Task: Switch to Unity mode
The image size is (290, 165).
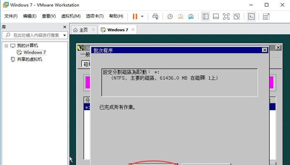Action: point(237,16)
